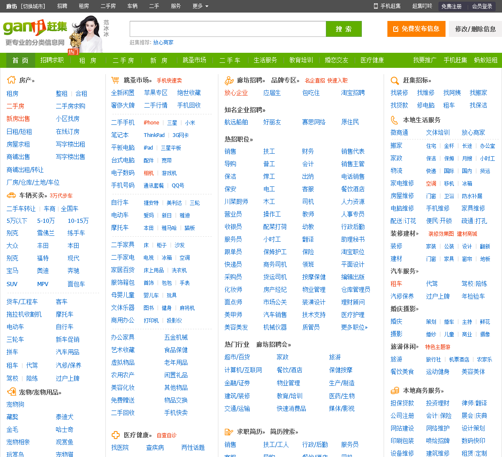Viewport: 502px width, 457px height.
Task: Expand the 知名企业招聘 section heading
Action: coord(245,110)
